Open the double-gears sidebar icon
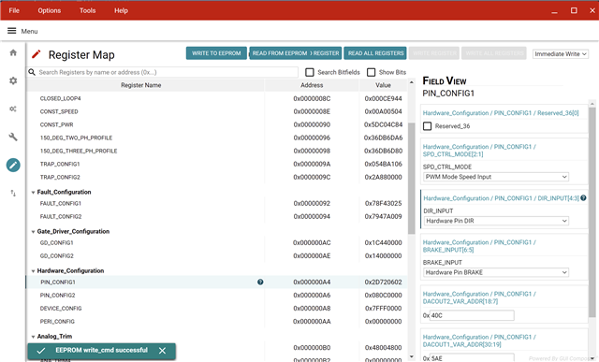Image resolution: width=599 pixels, height=362 pixels. (13, 109)
